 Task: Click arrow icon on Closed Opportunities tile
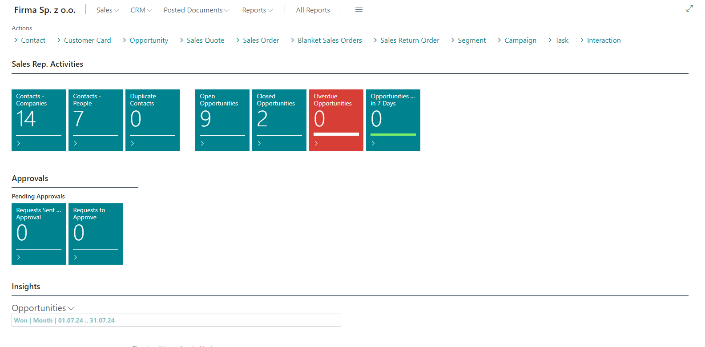click(259, 143)
